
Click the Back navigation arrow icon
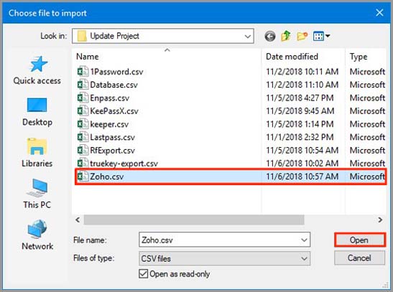click(270, 37)
